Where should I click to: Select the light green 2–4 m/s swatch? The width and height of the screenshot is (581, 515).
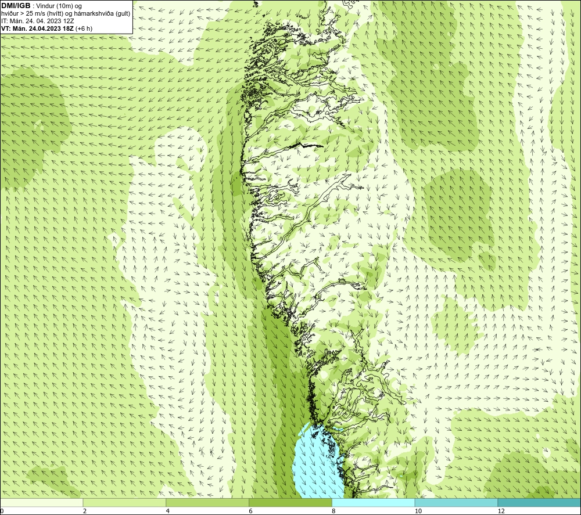pos(124,502)
